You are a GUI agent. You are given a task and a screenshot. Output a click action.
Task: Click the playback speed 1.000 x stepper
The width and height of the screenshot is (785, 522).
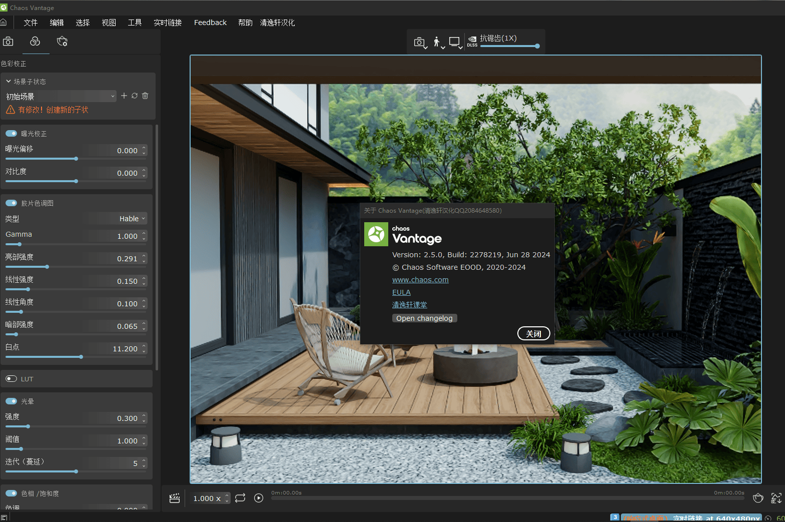(x=227, y=498)
